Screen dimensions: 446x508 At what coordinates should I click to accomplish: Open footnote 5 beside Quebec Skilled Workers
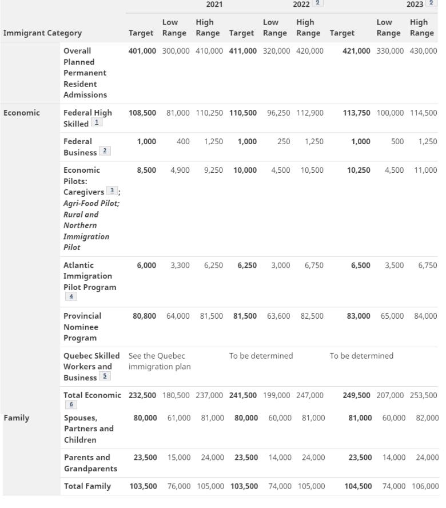tap(105, 376)
